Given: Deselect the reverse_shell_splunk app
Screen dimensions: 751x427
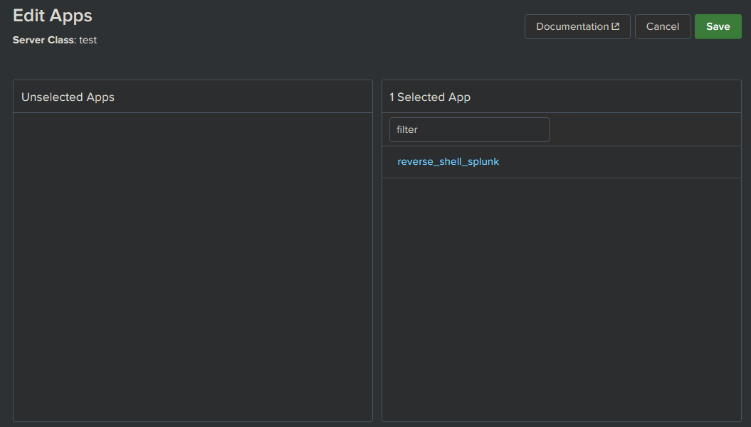Looking at the screenshot, I should tap(448, 161).
